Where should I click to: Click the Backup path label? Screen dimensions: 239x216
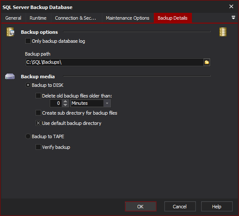[38, 54]
